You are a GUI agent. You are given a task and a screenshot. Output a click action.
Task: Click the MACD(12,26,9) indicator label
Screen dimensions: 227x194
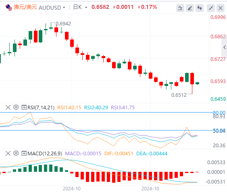(45, 153)
